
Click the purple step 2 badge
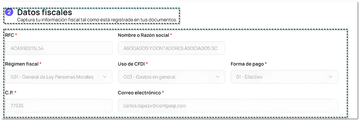(9, 12)
